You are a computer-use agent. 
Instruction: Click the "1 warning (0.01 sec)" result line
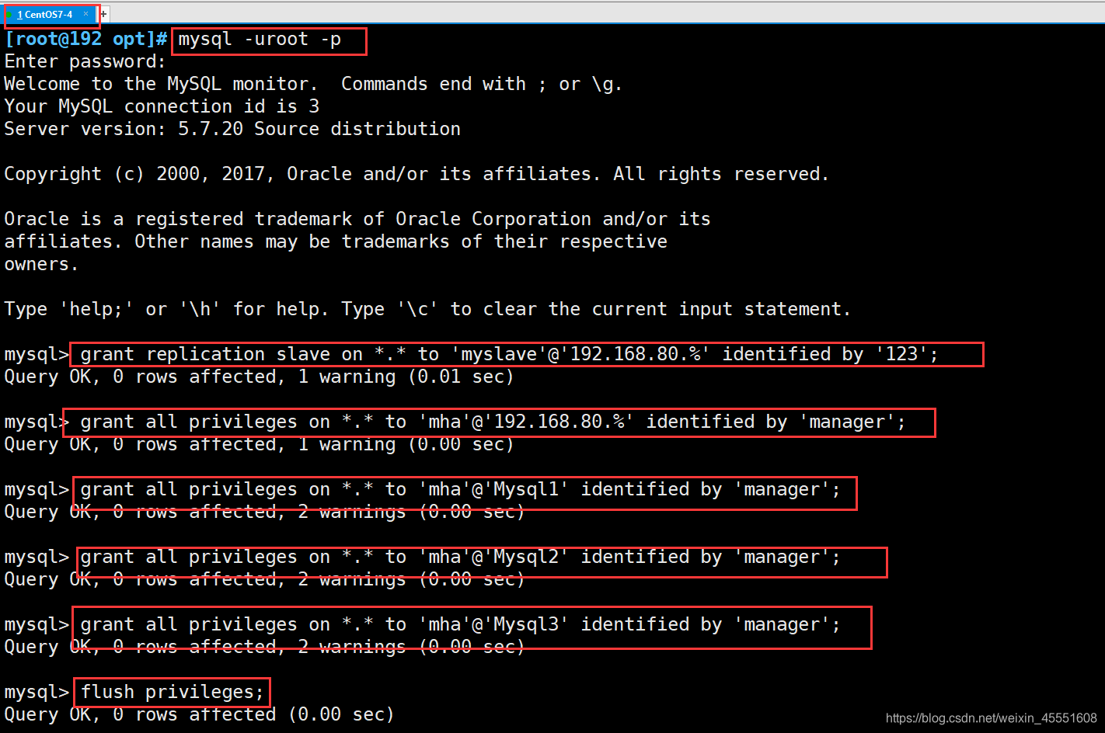pyautogui.click(x=259, y=377)
